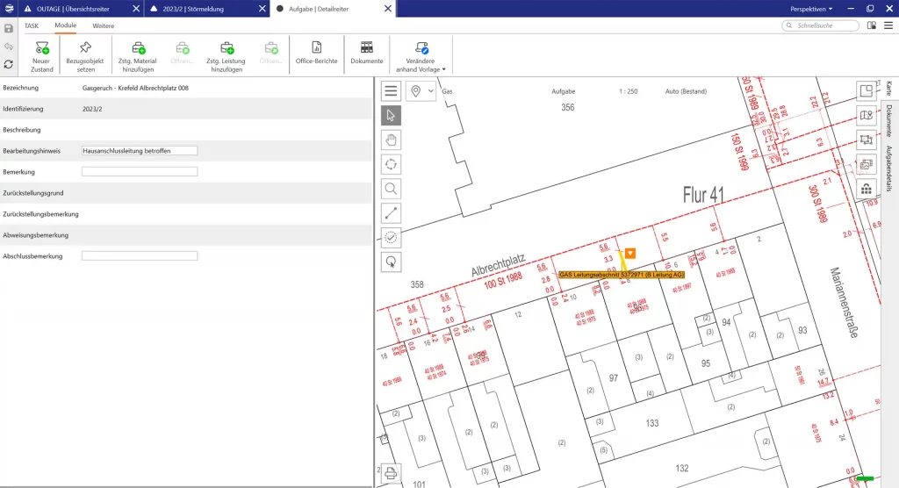Open the map hamburger menu
This screenshot has width=899, height=488.
[x=392, y=90]
